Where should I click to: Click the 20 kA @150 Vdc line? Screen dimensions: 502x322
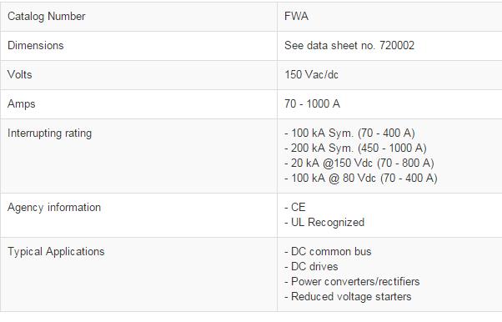click(359, 163)
